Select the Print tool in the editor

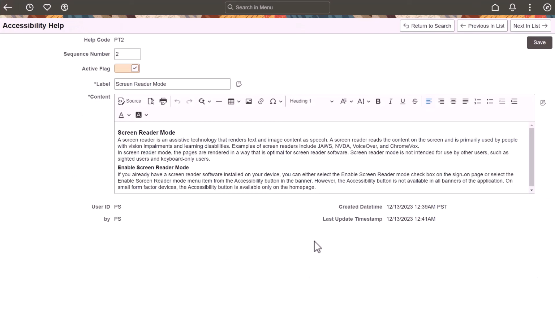(x=163, y=101)
